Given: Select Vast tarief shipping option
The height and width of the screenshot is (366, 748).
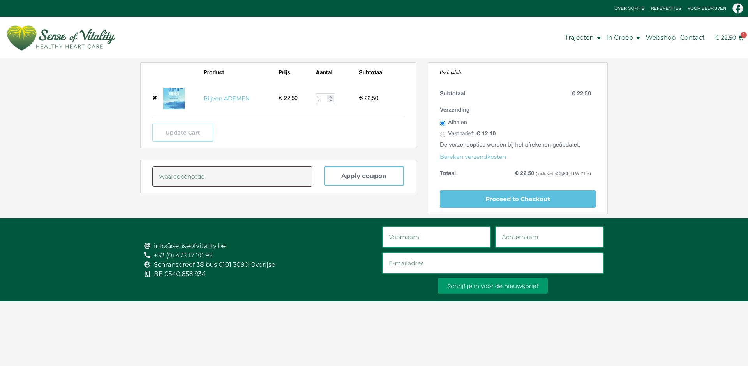Looking at the screenshot, I should pyautogui.click(x=443, y=135).
